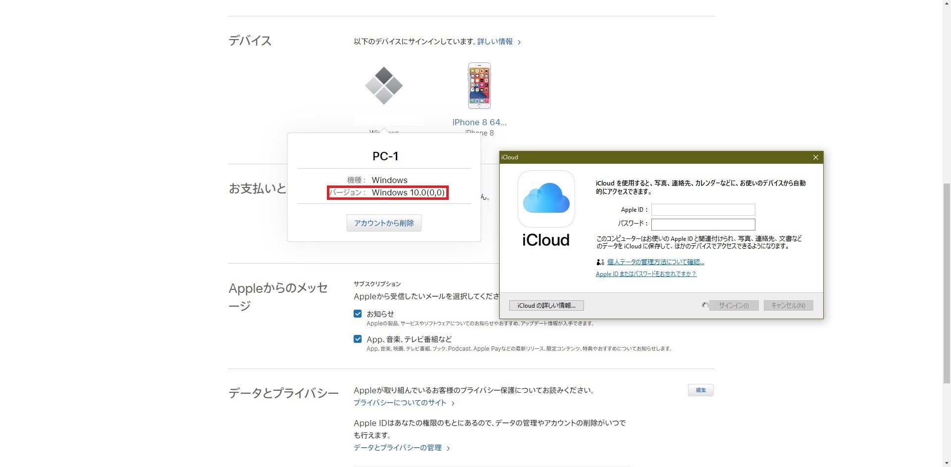Focus the パスワード input field in iCloud
This screenshot has height=467, width=951.
click(703, 225)
